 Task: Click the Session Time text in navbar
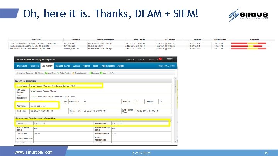(x=166, y=66)
